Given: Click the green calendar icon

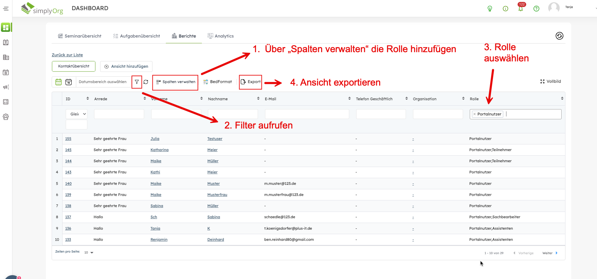Looking at the screenshot, I should point(59,82).
